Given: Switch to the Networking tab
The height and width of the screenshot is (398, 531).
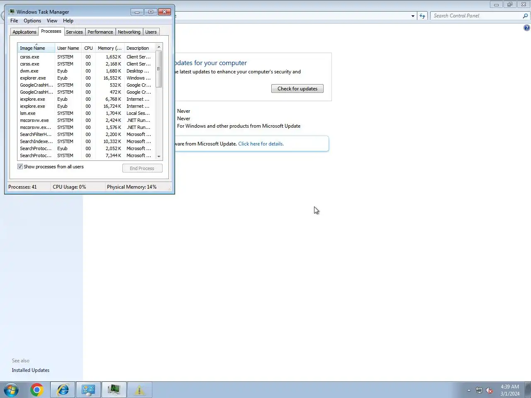Looking at the screenshot, I should (129, 32).
